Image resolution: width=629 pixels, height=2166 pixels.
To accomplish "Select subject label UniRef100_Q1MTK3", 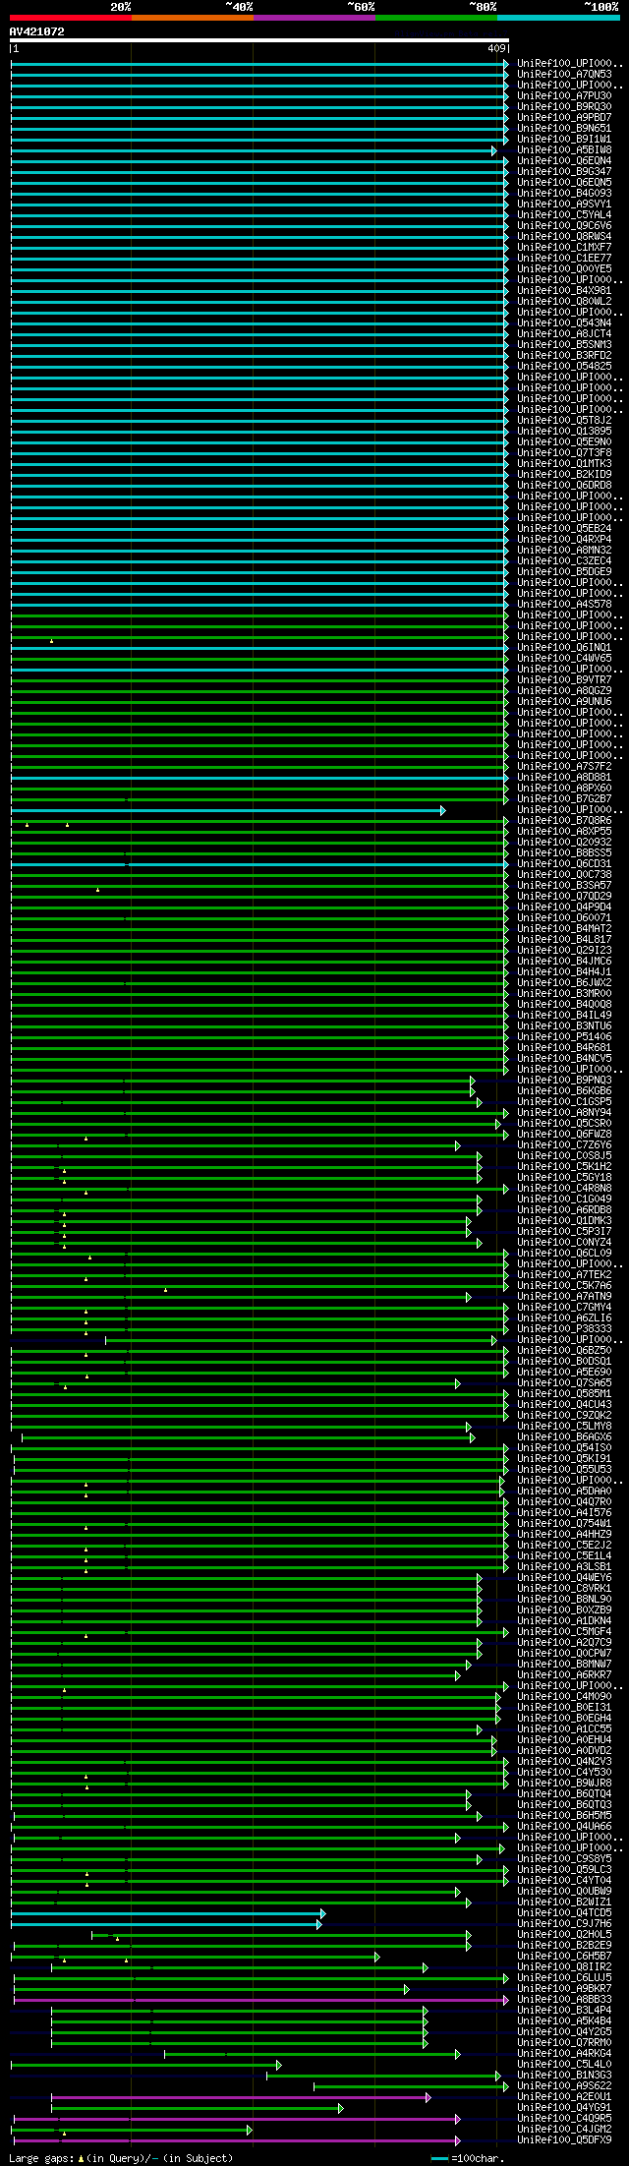I will 564,464.
